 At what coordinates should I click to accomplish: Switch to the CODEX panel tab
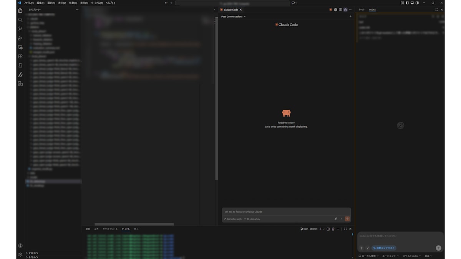[x=372, y=10]
